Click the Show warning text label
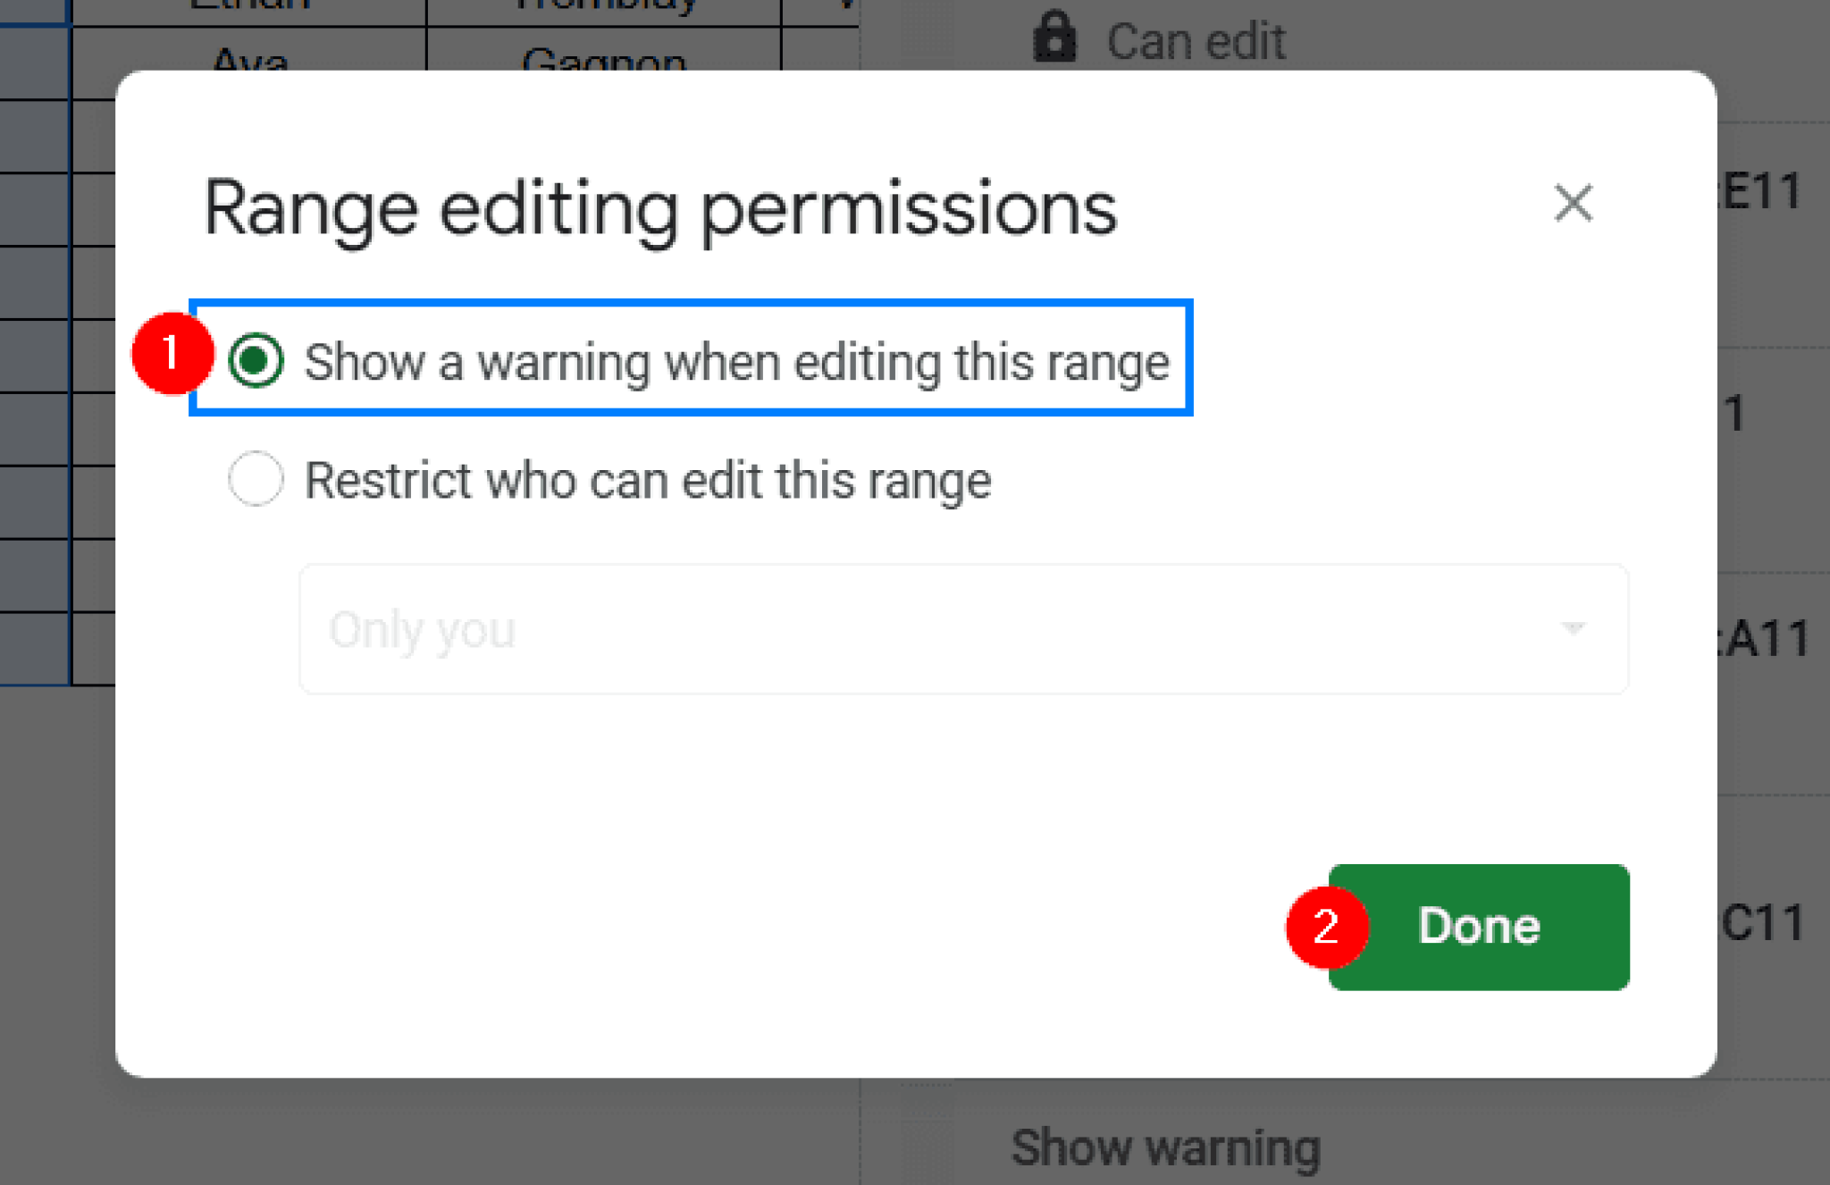Image resolution: width=1830 pixels, height=1185 pixels. pyautogui.click(x=1163, y=1147)
